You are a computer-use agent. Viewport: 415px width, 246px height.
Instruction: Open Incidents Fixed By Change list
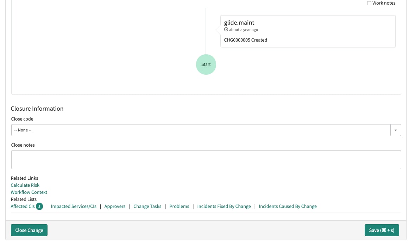(x=224, y=206)
